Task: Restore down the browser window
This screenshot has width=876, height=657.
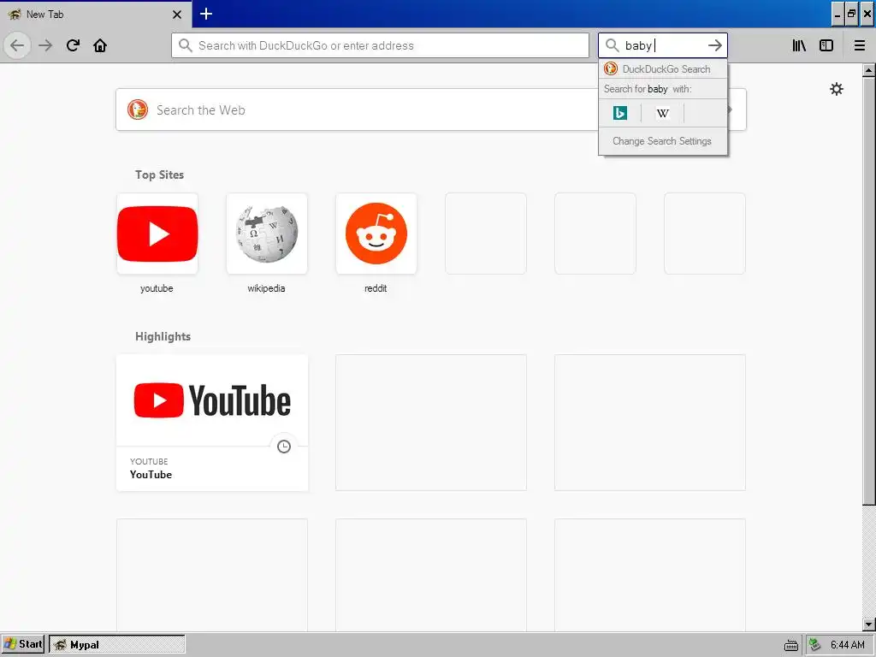Action: (851, 14)
